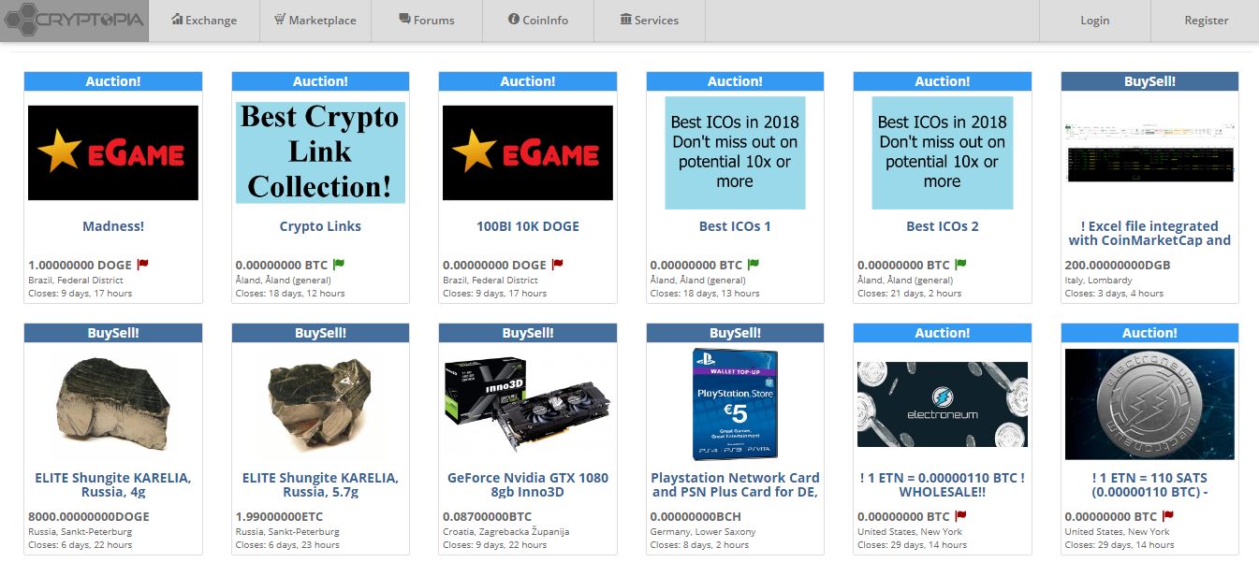The height and width of the screenshot is (562, 1259).
Task: Go to the Marketplace section
Action: click(315, 20)
